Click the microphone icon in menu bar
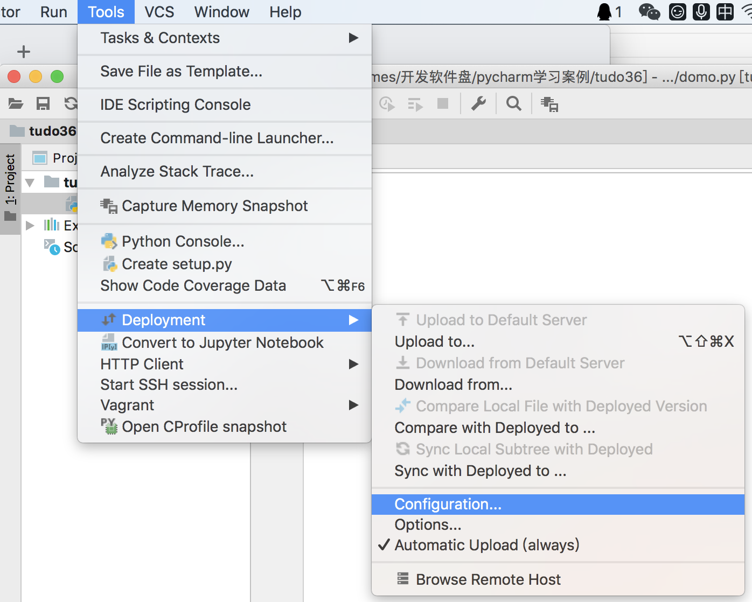752x602 pixels. click(x=701, y=12)
